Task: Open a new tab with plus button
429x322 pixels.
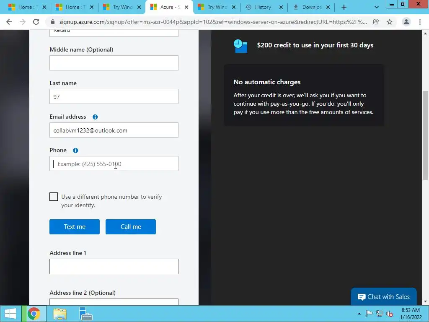Action: click(344, 8)
